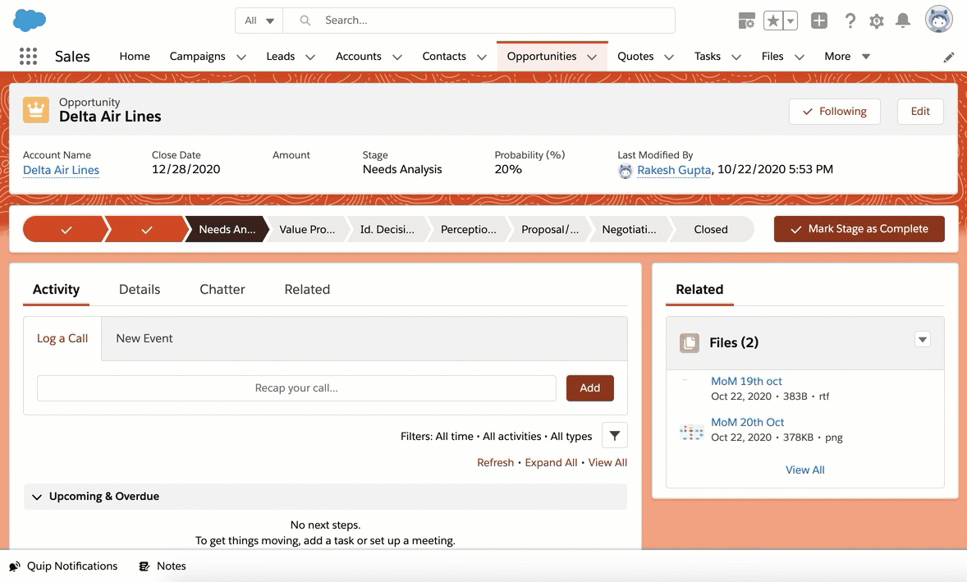This screenshot has width=967, height=582.
Task: Select the Proposal stage in path
Action: tap(549, 229)
